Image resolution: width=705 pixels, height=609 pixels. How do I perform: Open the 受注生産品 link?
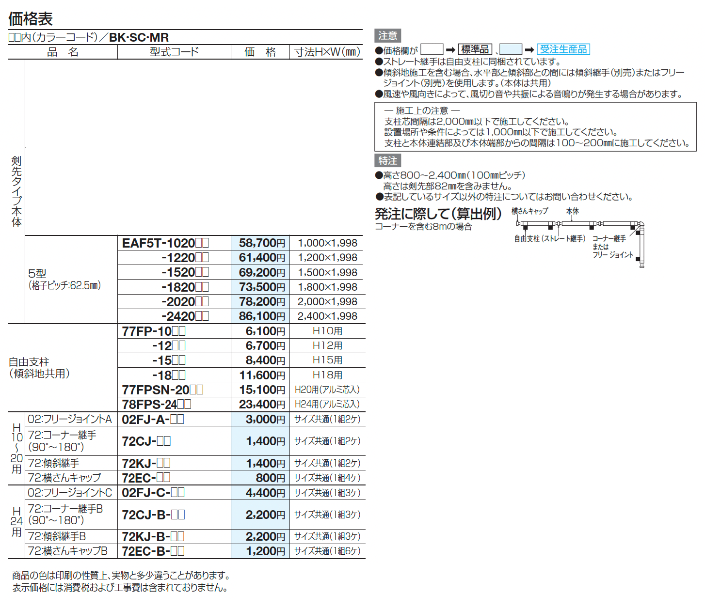[564, 49]
